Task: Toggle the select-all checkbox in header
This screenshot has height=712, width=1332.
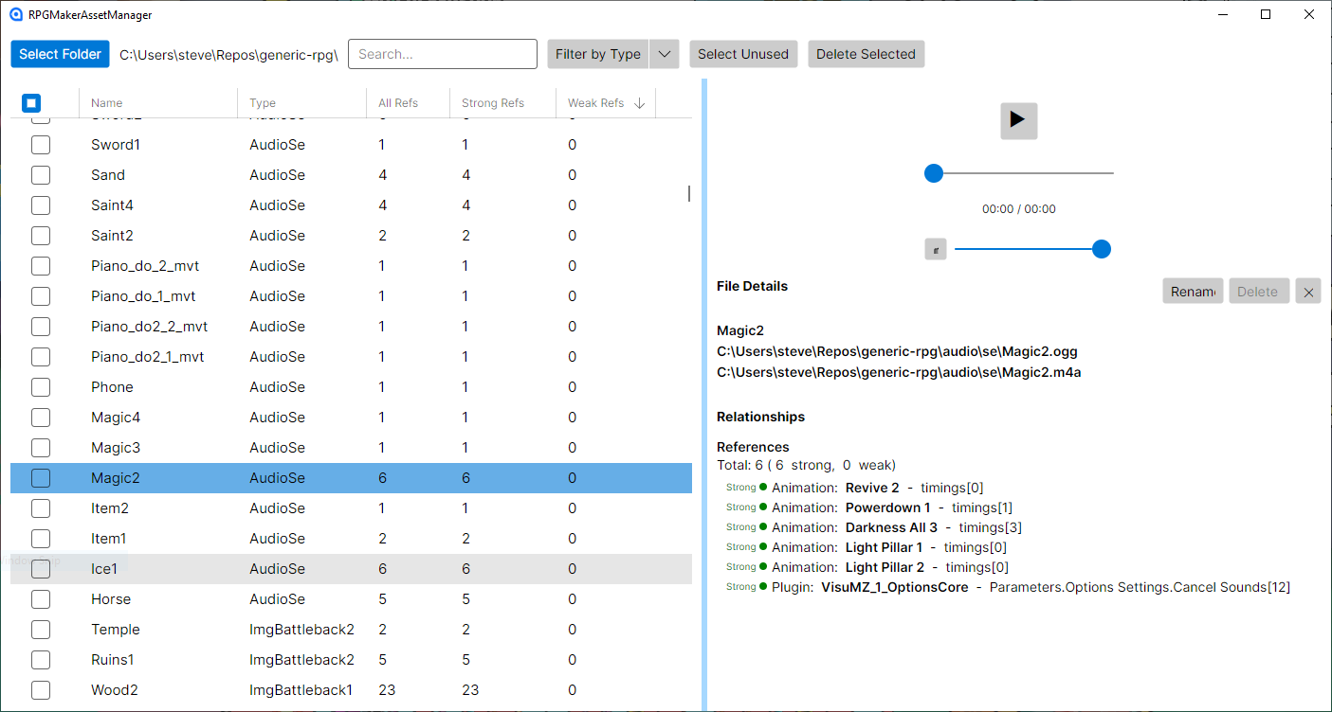Action: click(x=31, y=102)
